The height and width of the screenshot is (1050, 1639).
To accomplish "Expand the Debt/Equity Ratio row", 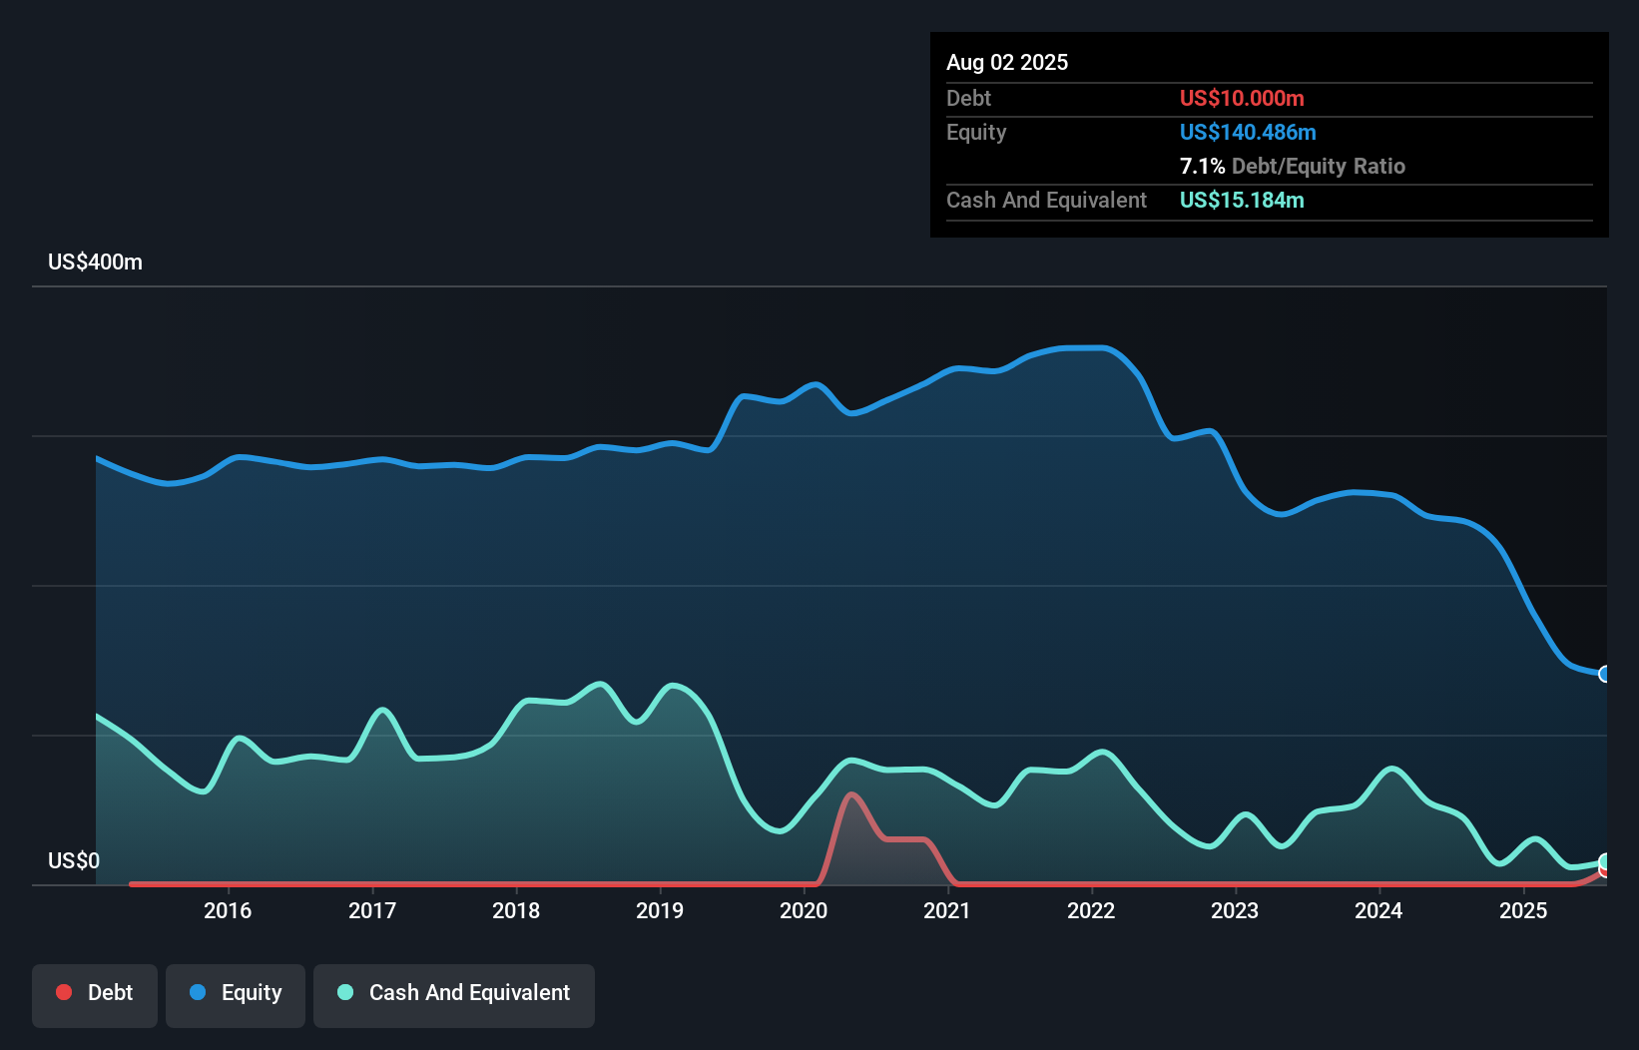I will pyautogui.click(x=1293, y=166).
